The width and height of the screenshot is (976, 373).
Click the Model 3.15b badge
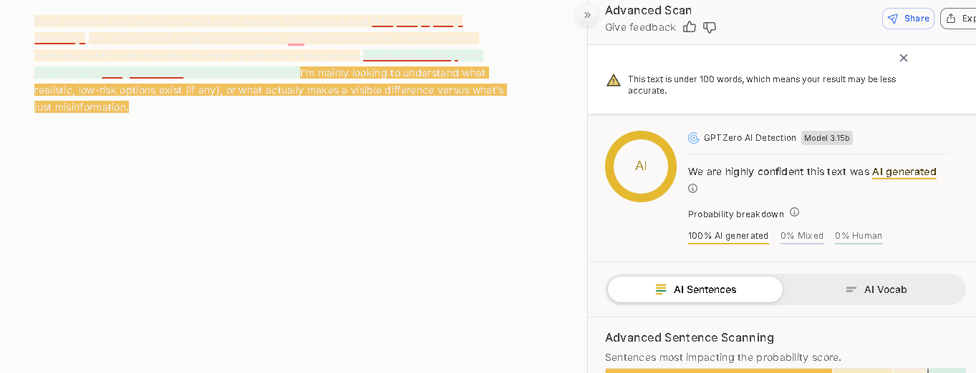tap(826, 138)
